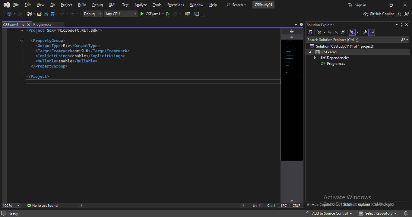Click the New Project toolbar icon
The image size is (412, 217).
(29, 14)
